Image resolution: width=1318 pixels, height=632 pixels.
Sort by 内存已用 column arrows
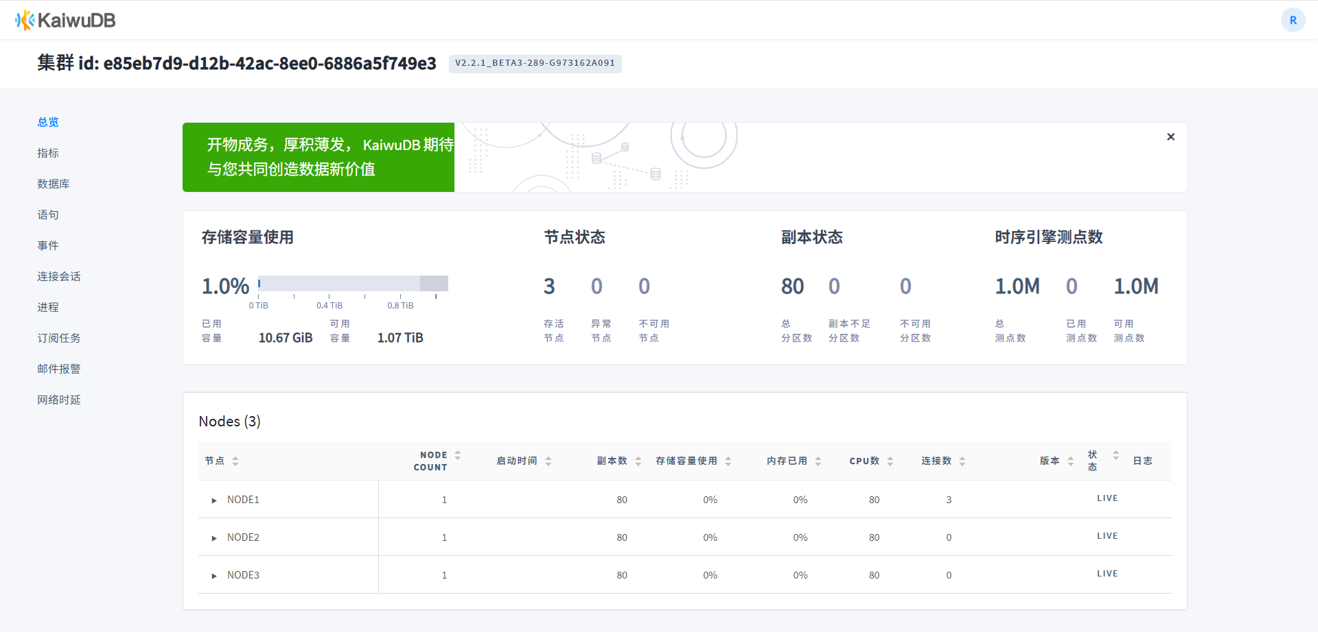818,461
